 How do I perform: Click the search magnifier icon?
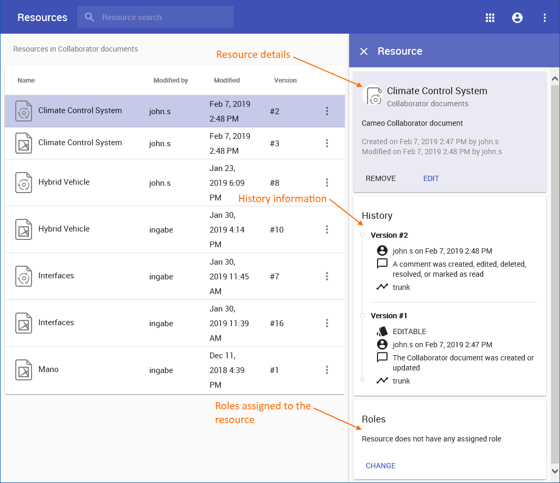[90, 17]
